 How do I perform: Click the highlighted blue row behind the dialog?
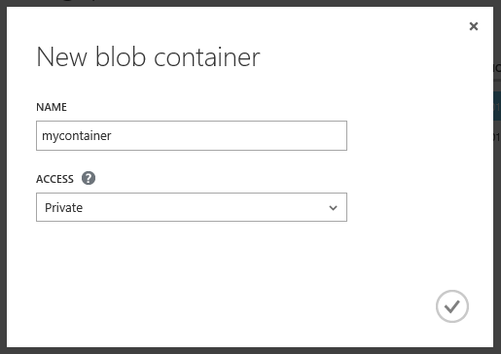(x=497, y=106)
